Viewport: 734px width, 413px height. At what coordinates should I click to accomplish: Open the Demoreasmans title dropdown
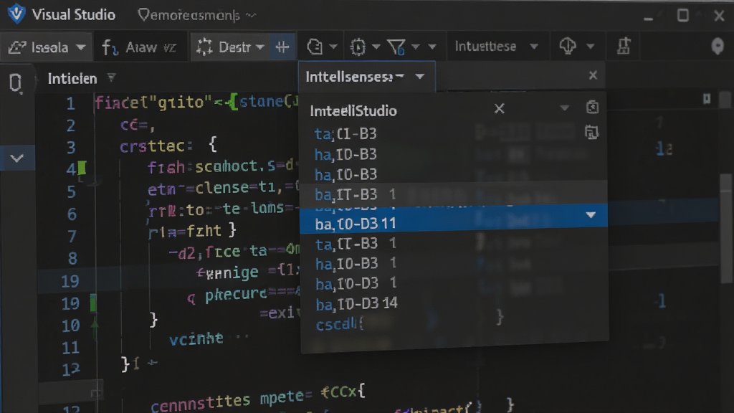[x=197, y=16]
